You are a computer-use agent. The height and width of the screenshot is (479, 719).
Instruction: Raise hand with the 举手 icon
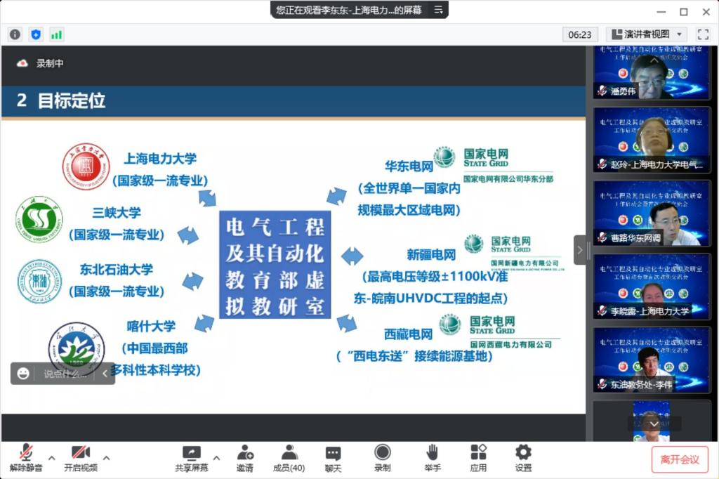(433, 459)
